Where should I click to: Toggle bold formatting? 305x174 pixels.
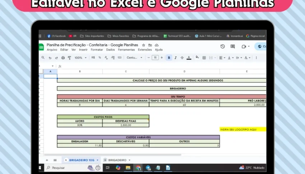(169, 58)
